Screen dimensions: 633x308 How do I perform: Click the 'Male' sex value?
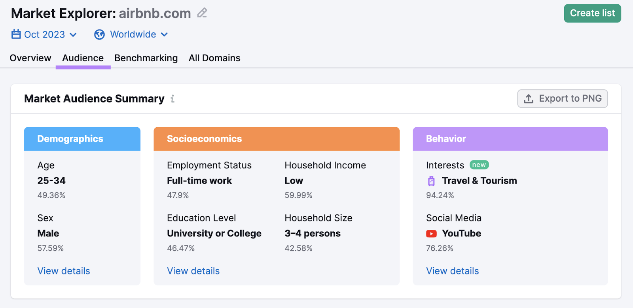click(48, 233)
